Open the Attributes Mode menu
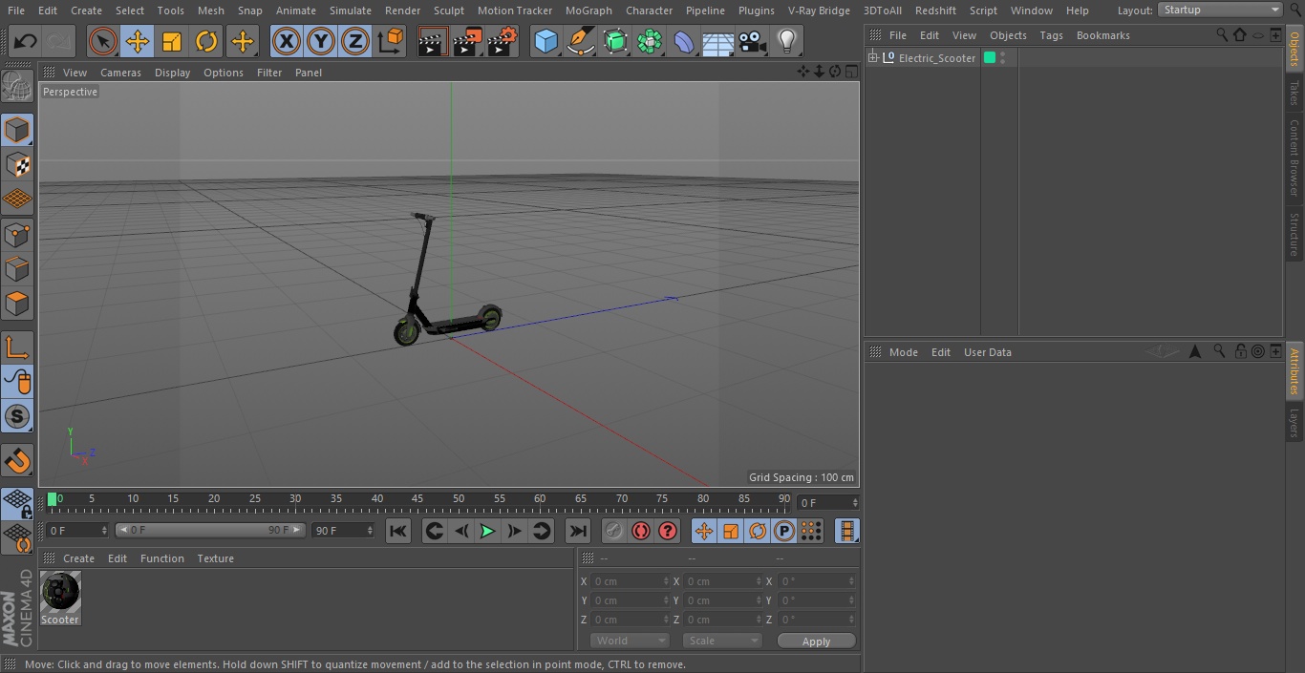1305x673 pixels. click(x=903, y=352)
